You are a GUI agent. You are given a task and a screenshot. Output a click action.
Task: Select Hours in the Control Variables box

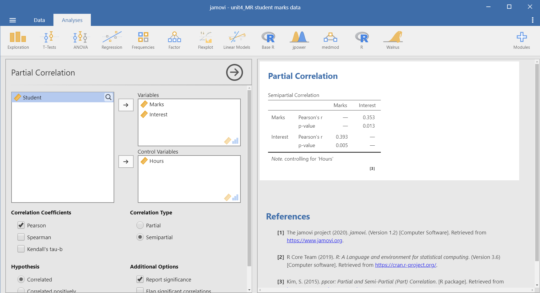coord(189,161)
